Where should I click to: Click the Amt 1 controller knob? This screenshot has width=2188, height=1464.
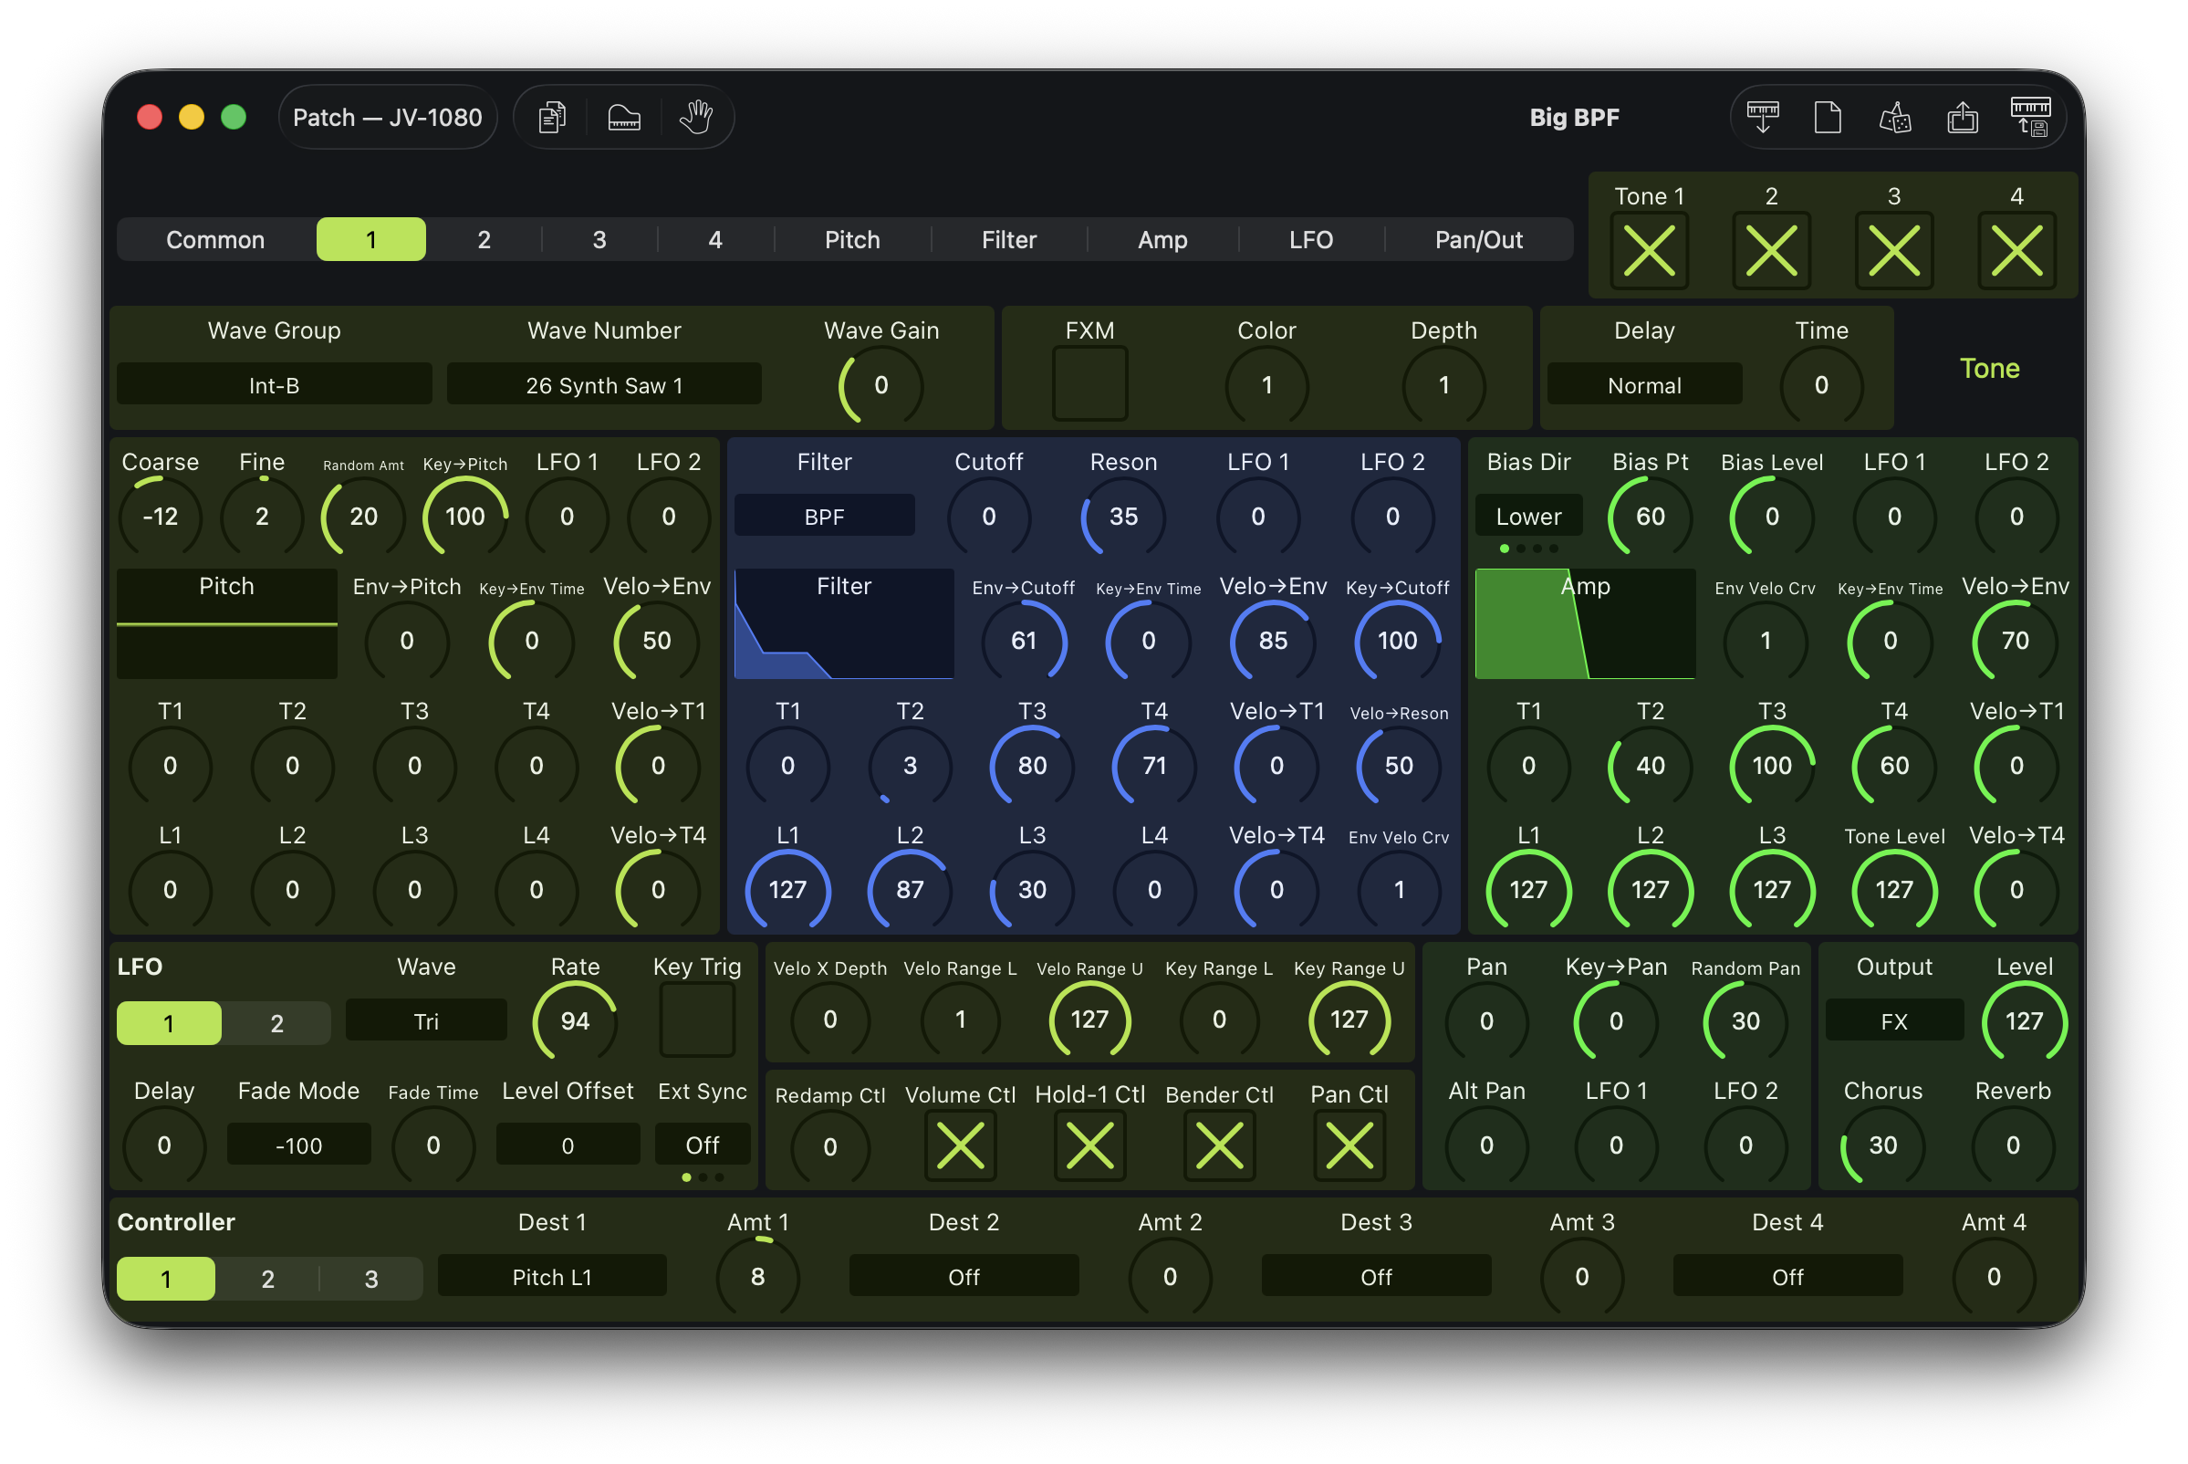757,1276
